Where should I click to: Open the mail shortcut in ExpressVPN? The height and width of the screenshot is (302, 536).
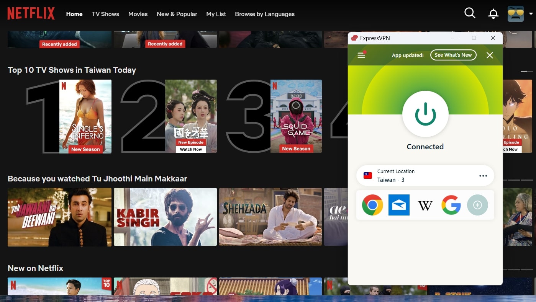point(398,205)
